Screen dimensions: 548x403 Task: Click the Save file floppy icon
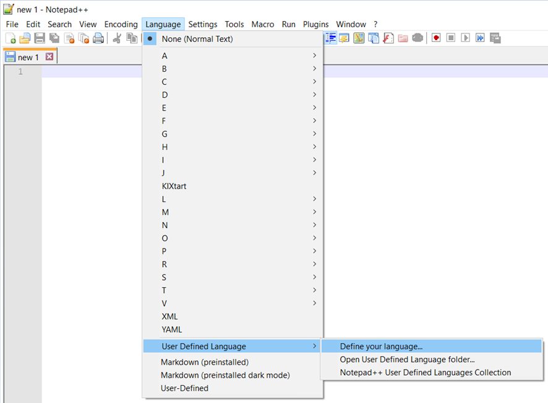(x=40, y=38)
